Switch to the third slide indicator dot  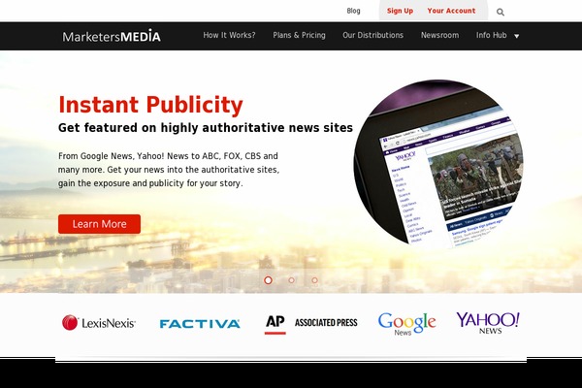pos(314,280)
